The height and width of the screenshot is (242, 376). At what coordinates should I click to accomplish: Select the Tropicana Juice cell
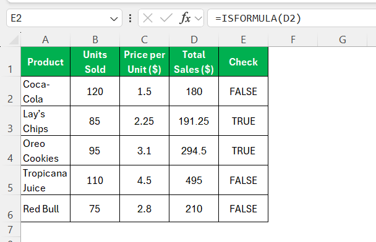(x=46, y=180)
